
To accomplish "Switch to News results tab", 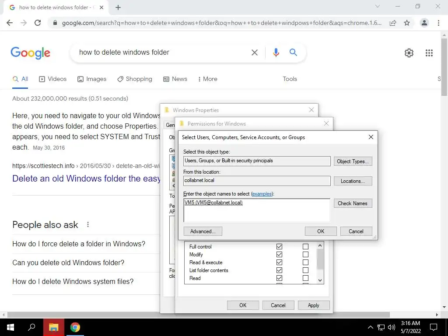I will tap(175, 79).
